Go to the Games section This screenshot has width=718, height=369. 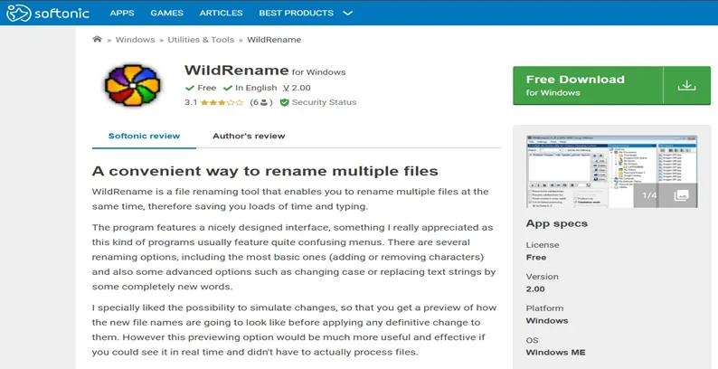(167, 14)
